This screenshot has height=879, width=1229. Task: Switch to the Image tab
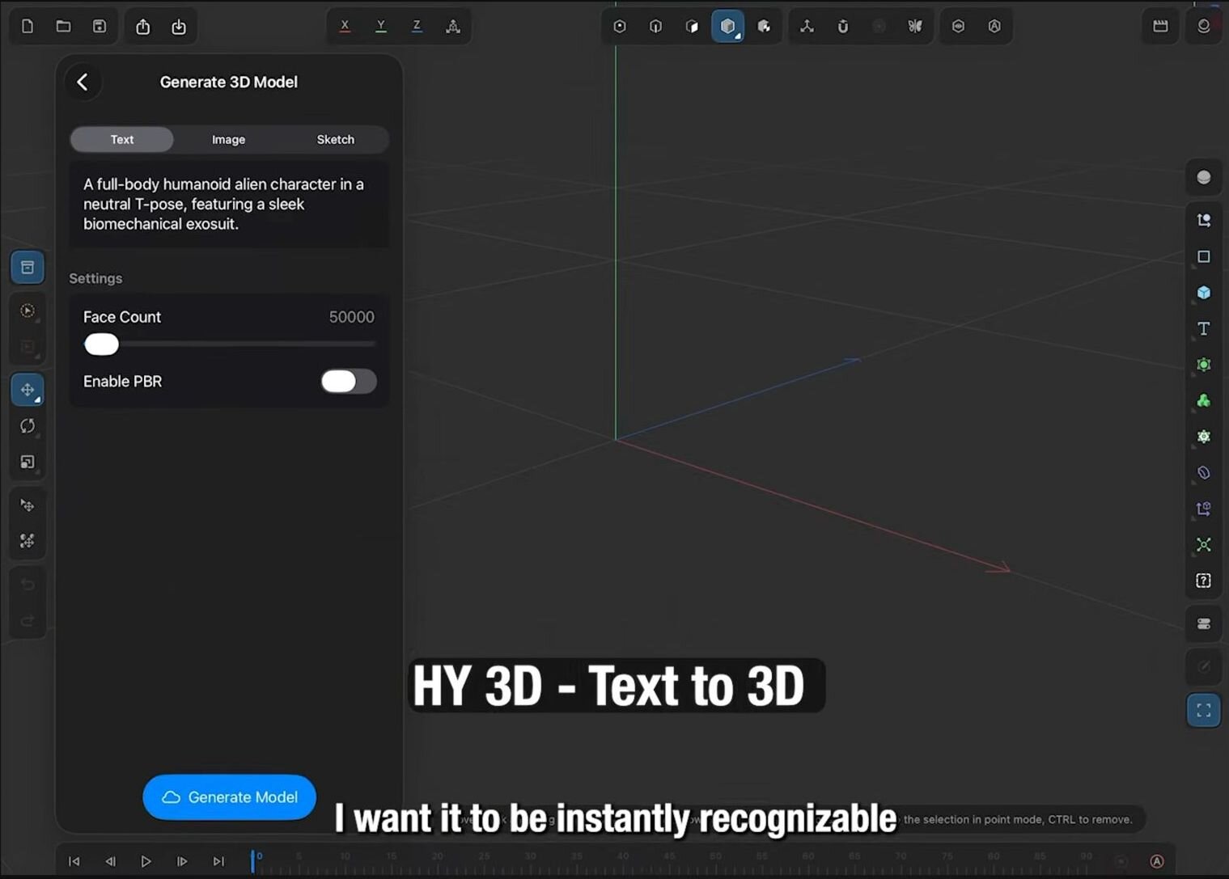click(228, 140)
